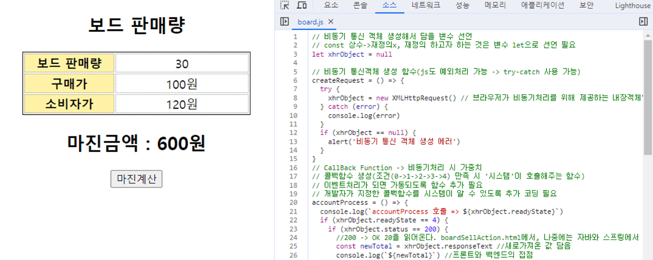Screen dimensions: 653x260
Task: Activate the inspect element picker icon
Action: 284,5
